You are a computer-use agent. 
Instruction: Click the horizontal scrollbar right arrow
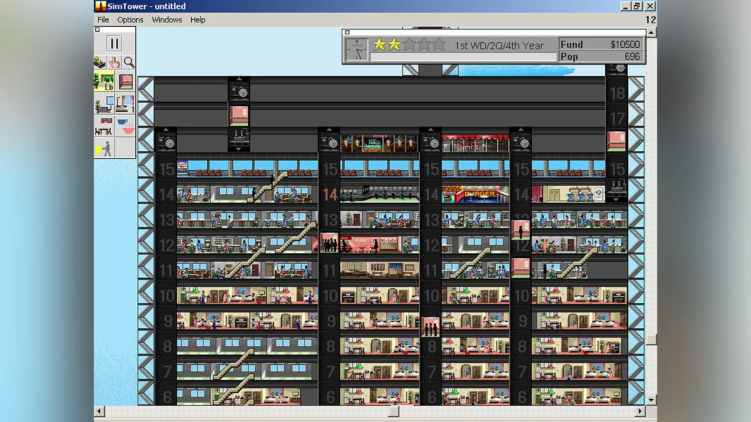tap(640, 411)
